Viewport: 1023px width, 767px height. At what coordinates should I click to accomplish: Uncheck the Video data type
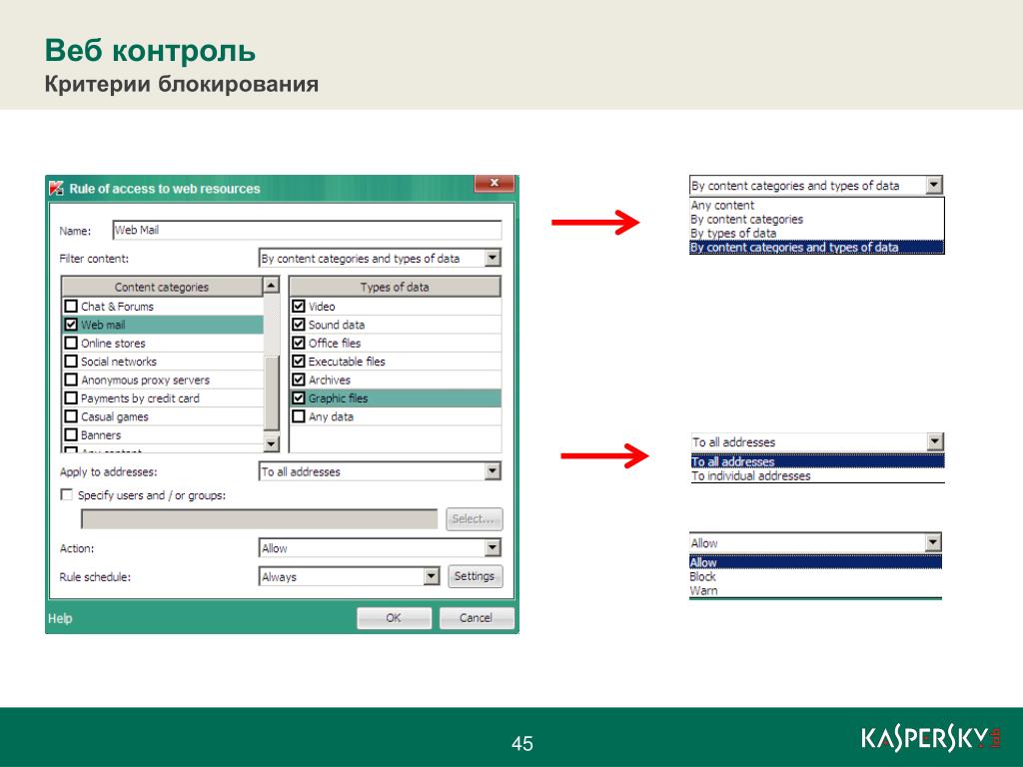click(299, 306)
